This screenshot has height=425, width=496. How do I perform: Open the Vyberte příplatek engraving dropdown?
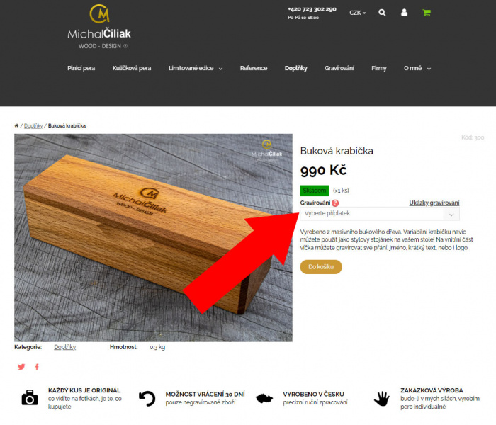(380, 214)
